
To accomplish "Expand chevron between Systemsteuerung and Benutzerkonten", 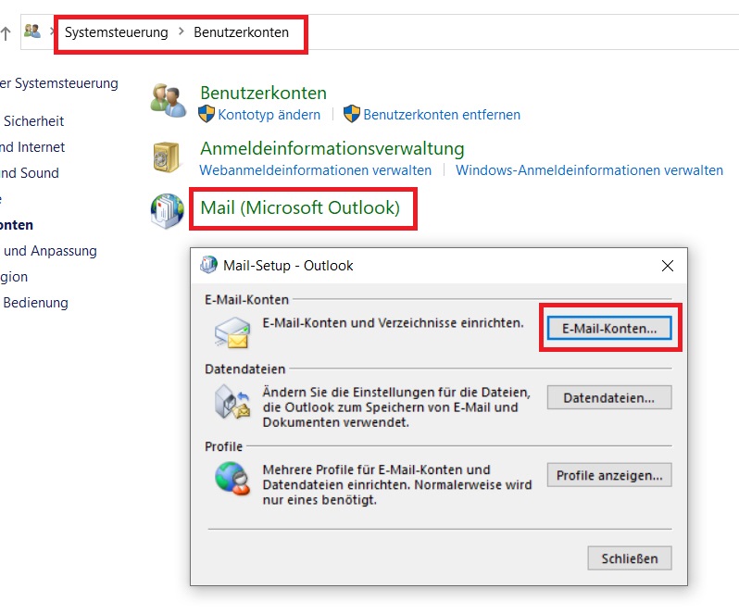I will pos(181,31).
